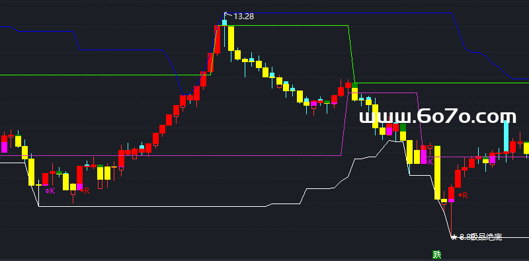Image resolution: width=529 pixels, height=261 pixels.
Task: Select the 13.28 peak price label
Action: click(243, 16)
